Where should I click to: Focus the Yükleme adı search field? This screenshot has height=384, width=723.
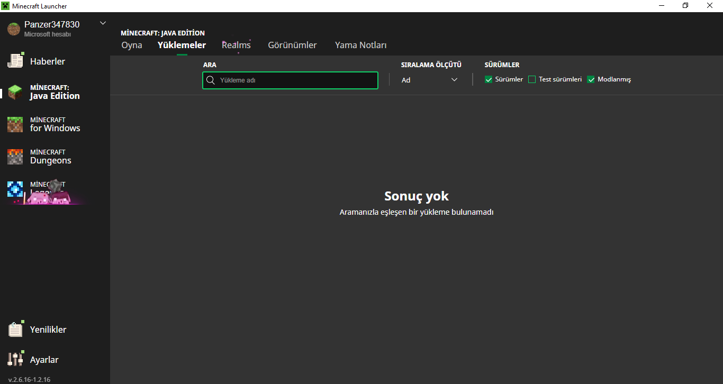click(x=296, y=80)
